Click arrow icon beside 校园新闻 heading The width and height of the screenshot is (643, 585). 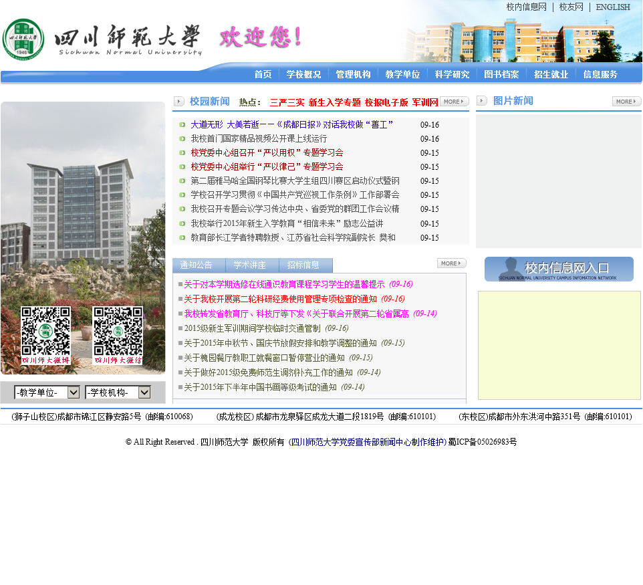178,101
